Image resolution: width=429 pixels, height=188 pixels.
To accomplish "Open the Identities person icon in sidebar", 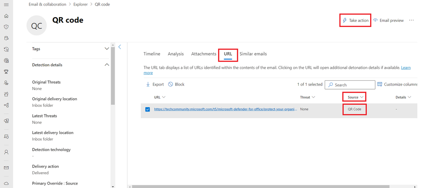I will point(6,152).
